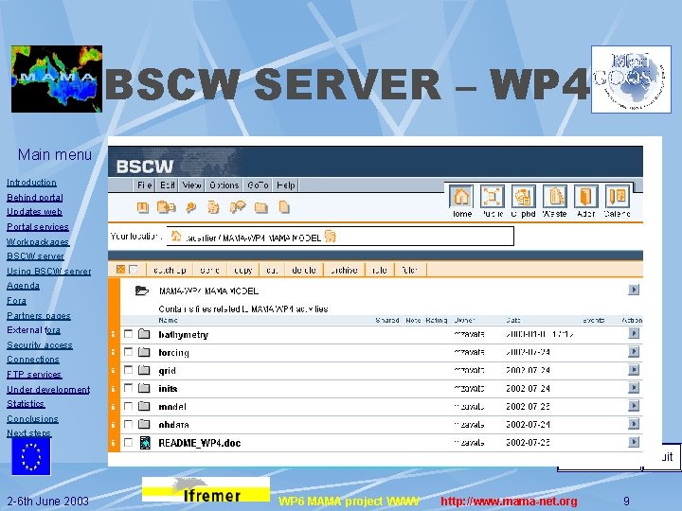The image size is (682, 511).
Task: Open the View menu
Action: tap(191, 185)
